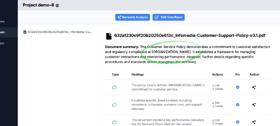Select the 632a1230c9f20b20250e613c_Infomedia-Cu... file in the list
Viewport: 280px width, 126px height.
pyautogui.click(x=57, y=32)
